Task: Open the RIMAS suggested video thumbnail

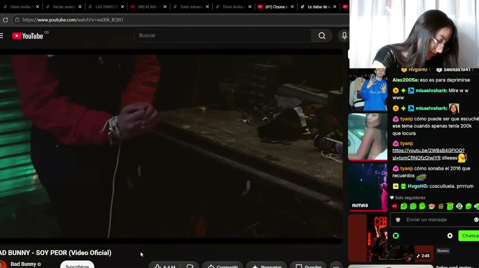Action: tap(368, 187)
